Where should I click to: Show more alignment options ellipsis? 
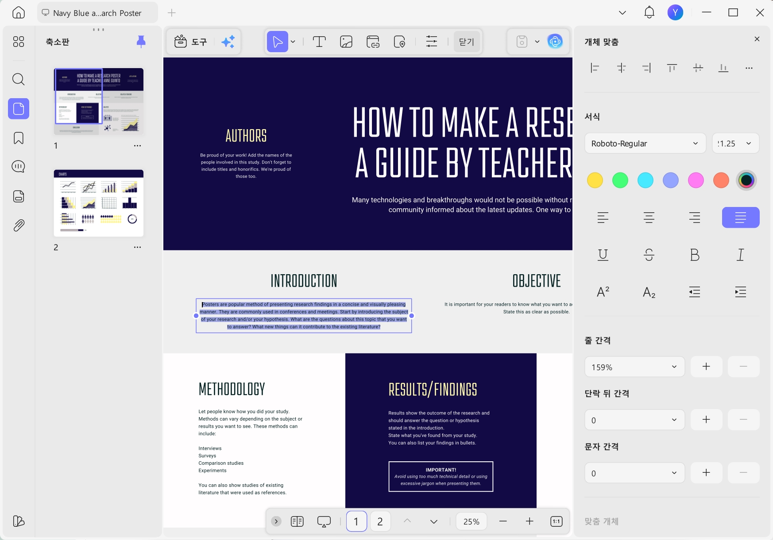749,68
